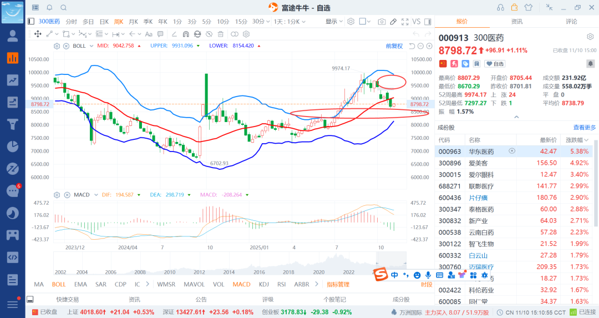Click the 查看更多 link for constituents
The width and height of the screenshot is (599, 318).
(585, 127)
